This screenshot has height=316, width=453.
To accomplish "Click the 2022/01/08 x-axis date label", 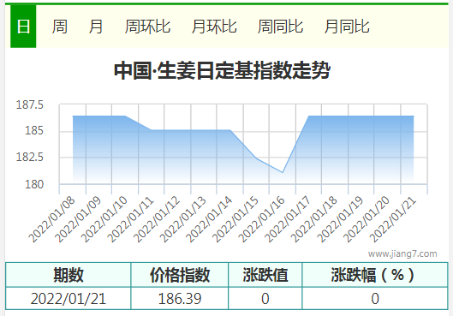I will tap(52, 219).
